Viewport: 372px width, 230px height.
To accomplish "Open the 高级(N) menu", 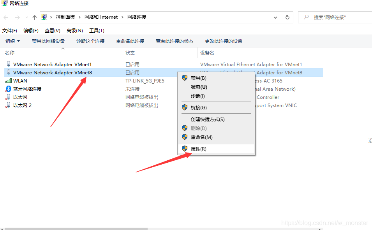I will 74,31.
